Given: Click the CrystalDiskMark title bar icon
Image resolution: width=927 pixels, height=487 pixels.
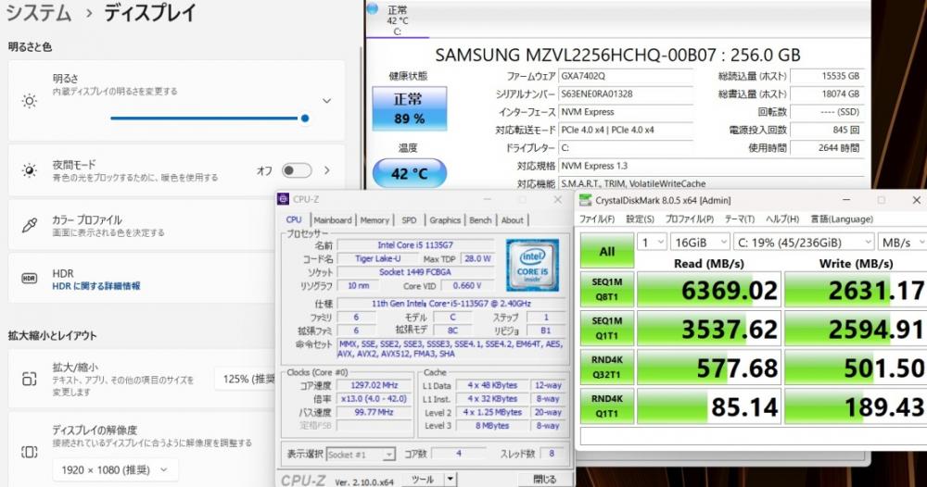Looking at the screenshot, I should tap(585, 200).
